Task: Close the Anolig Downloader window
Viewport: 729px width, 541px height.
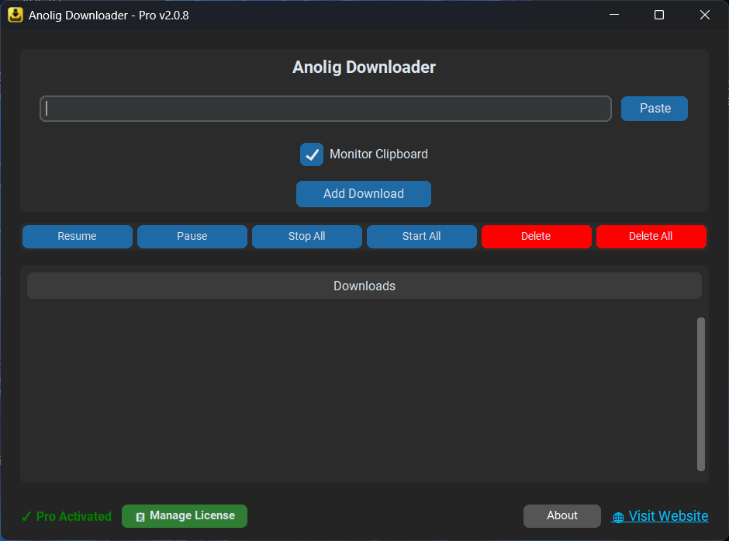Action: 705,15
